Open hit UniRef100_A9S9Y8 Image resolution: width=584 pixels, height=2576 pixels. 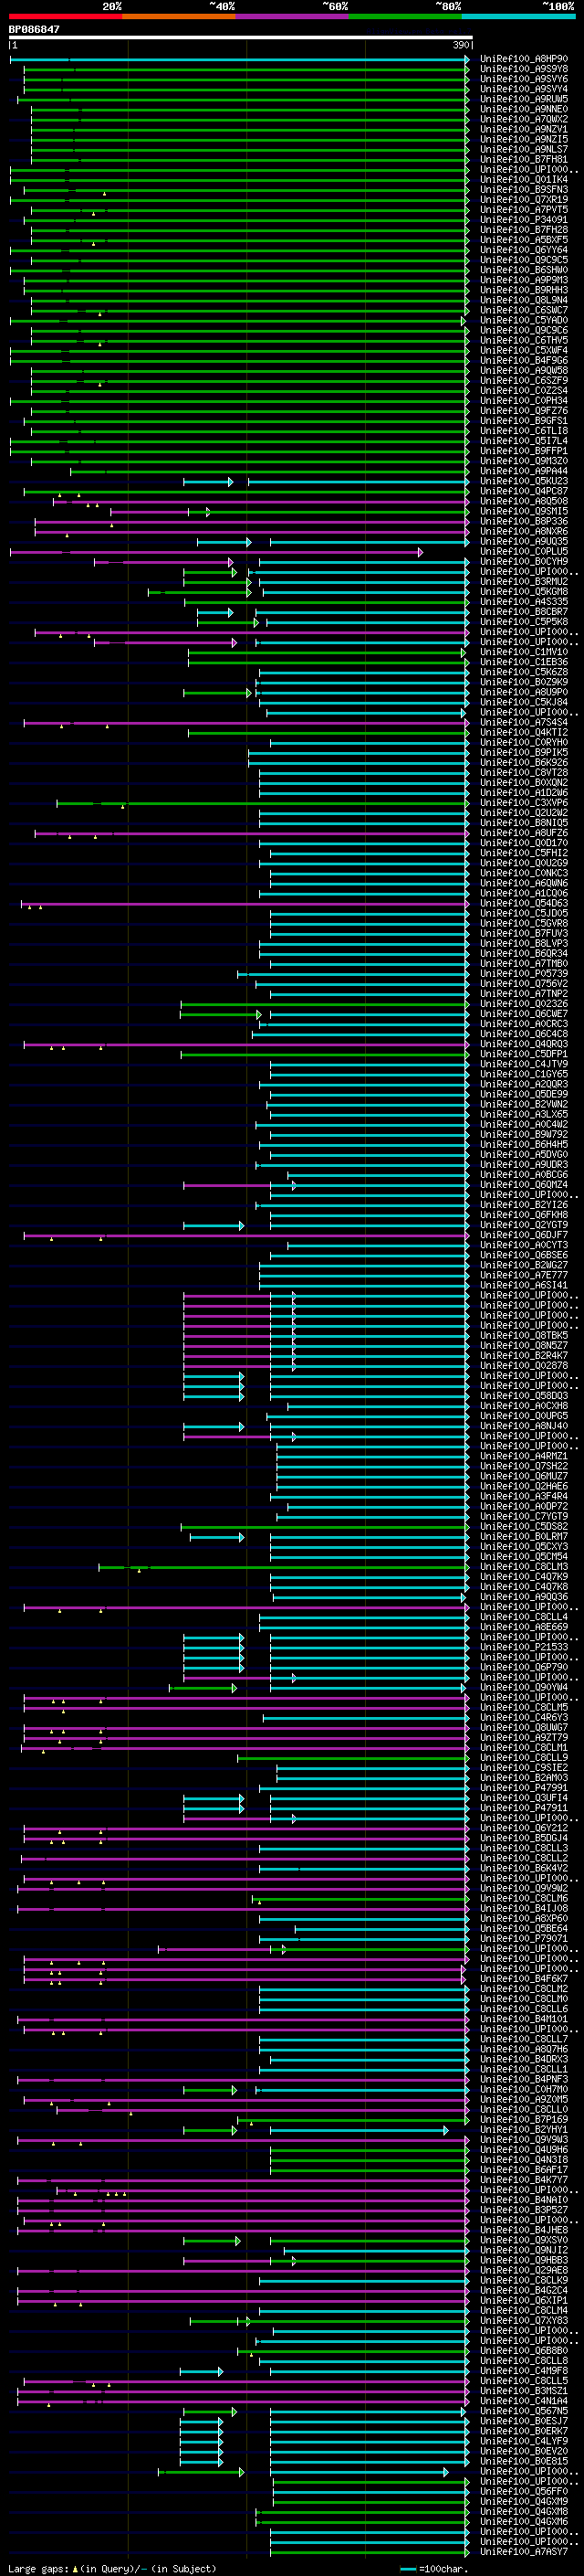coord(524,70)
